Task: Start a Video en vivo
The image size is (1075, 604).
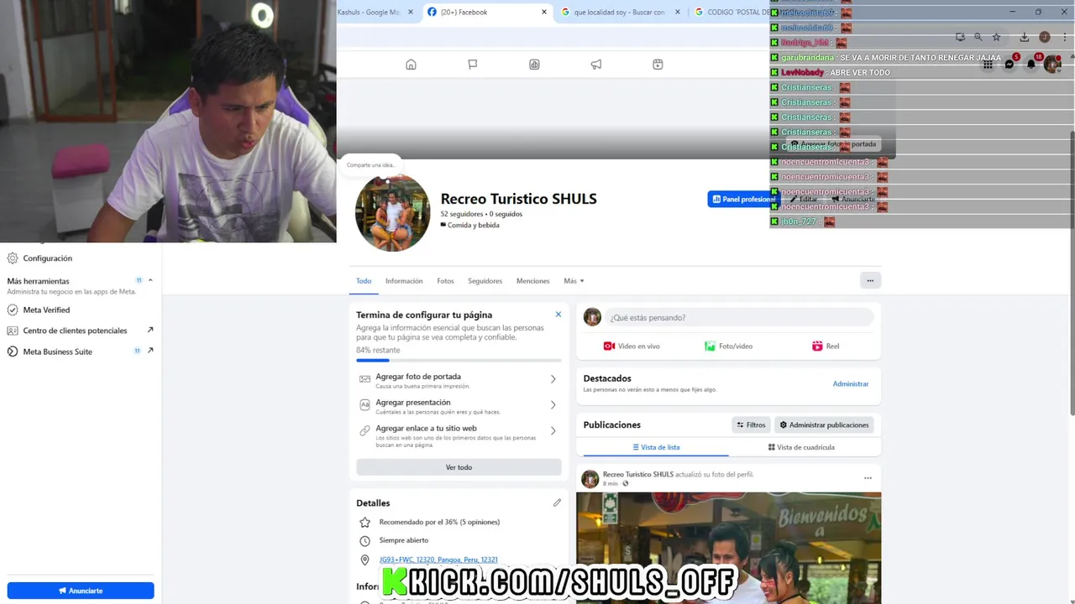Action: click(x=632, y=346)
